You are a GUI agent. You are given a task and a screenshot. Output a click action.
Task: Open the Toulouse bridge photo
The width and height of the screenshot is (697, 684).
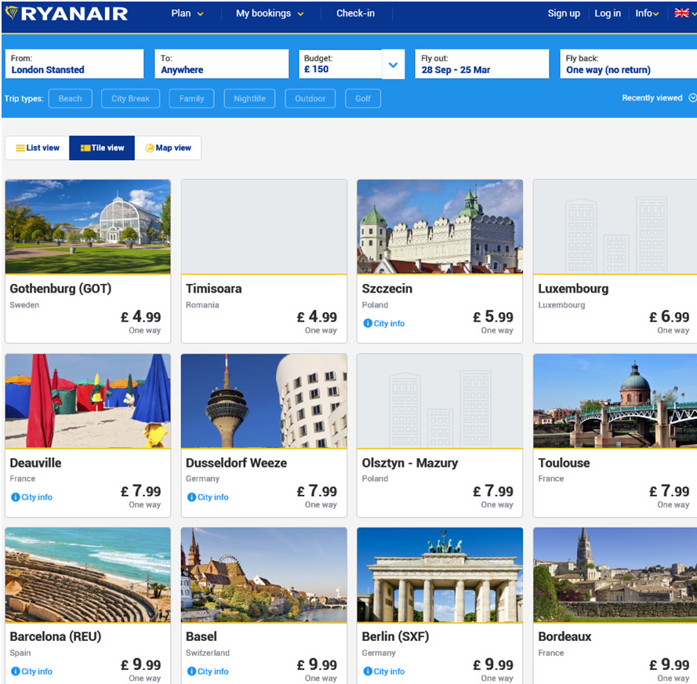pos(615,401)
